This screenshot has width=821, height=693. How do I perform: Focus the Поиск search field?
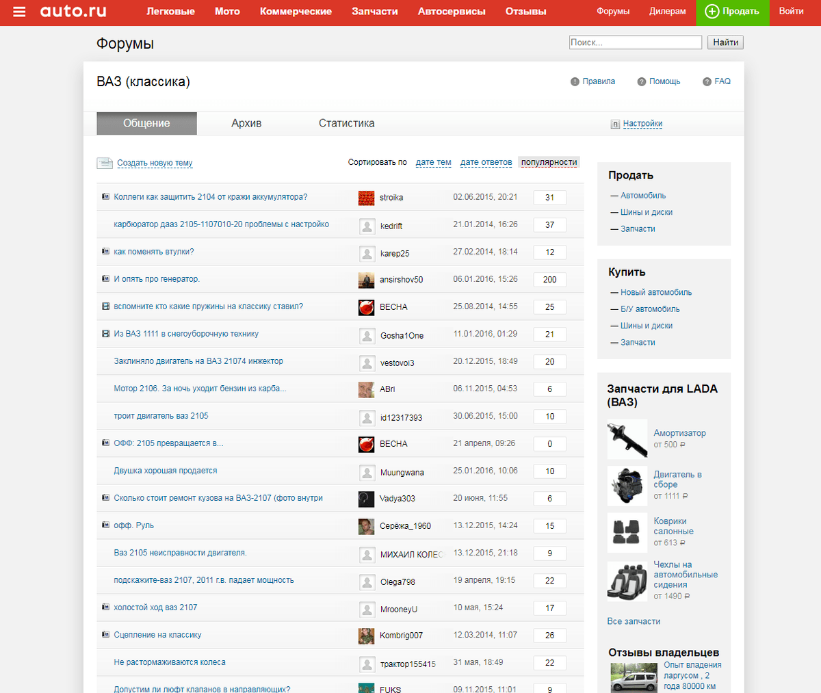pos(636,42)
